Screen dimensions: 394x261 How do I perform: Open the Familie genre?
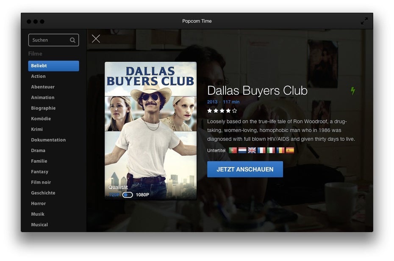(39, 161)
